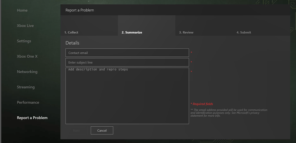Click the email privacy statement note
Screen dimensions: 296x143
229,113
